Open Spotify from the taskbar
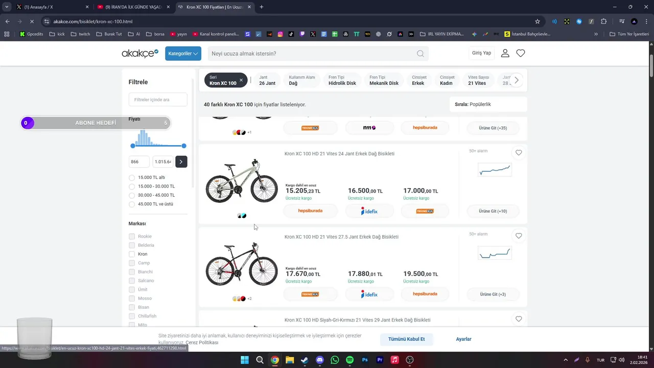 click(x=349, y=360)
